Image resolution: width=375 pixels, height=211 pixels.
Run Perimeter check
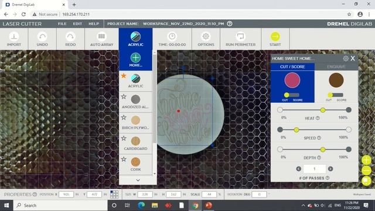click(x=240, y=39)
